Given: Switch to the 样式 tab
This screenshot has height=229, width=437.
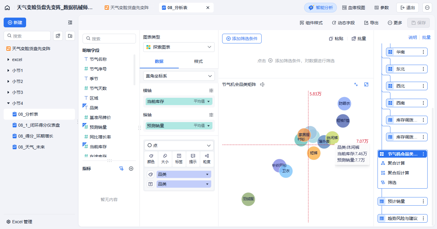Looking at the screenshot, I should [198, 61].
